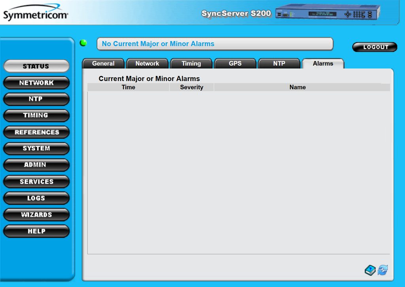Click the Severity column header
The width and height of the screenshot is (405, 287).
click(191, 87)
